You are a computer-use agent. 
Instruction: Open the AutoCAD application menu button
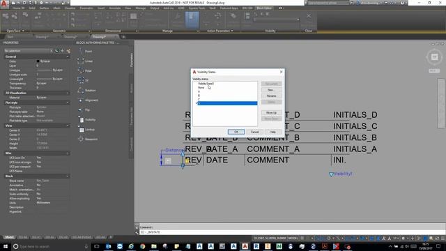coord(4,4)
